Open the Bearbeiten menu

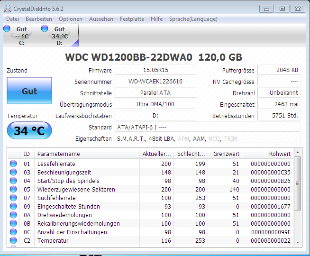coord(39,19)
